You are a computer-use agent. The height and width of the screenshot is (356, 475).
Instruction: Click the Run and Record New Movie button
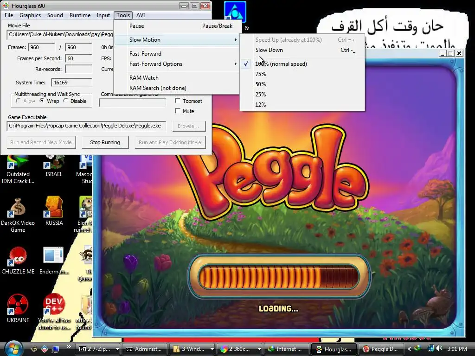(41, 142)
